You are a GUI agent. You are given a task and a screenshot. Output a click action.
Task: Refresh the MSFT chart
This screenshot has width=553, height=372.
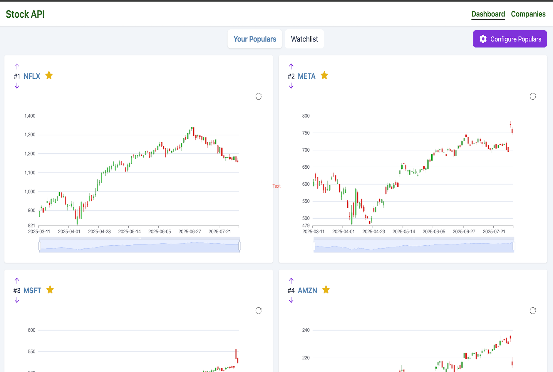pos(259,311)
